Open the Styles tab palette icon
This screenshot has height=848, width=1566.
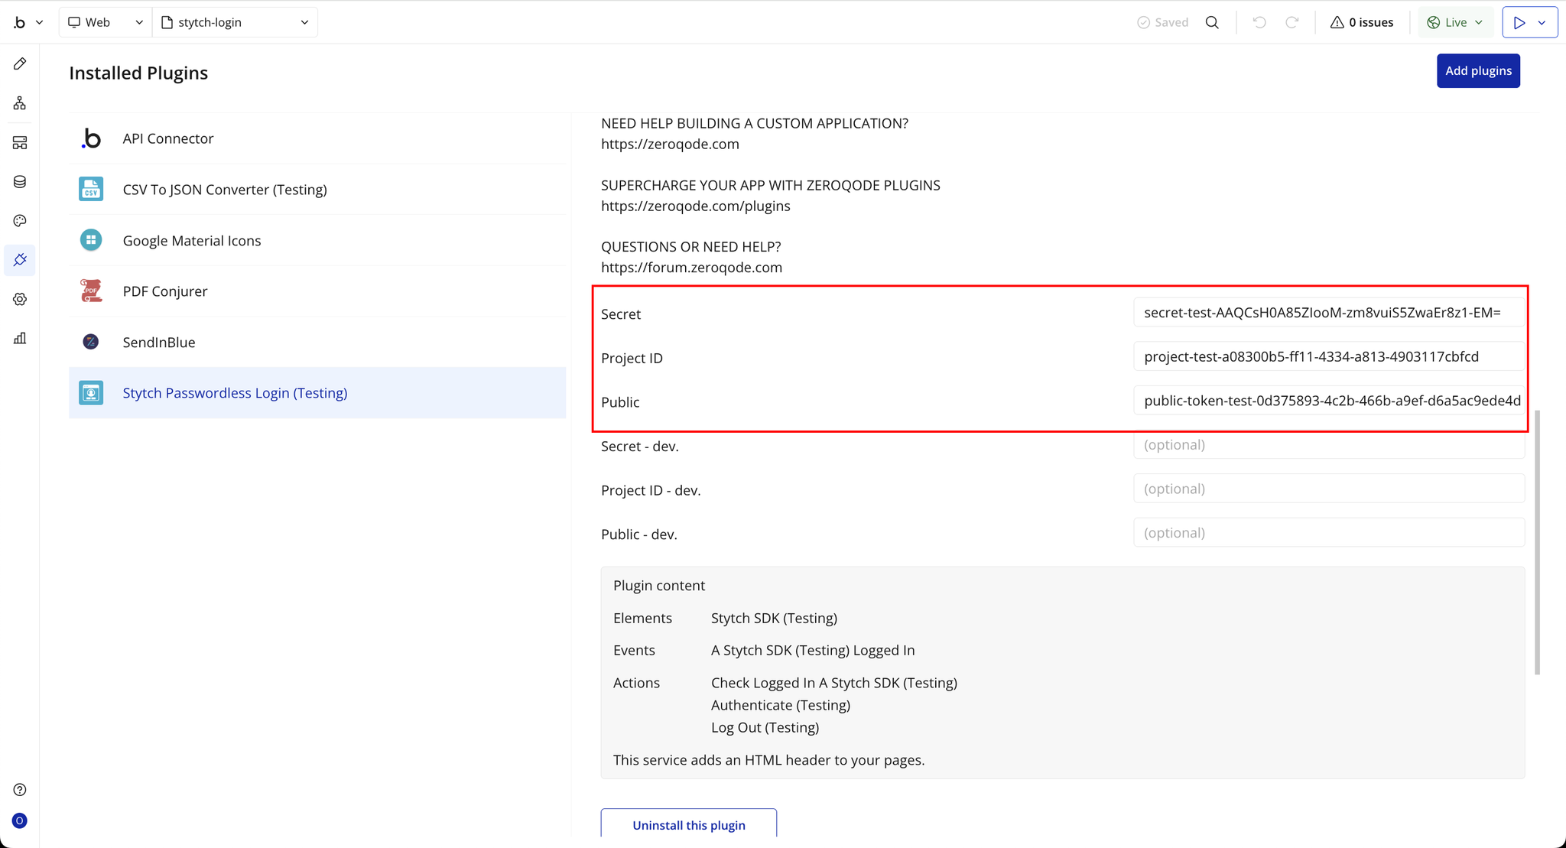pos(20,221)
